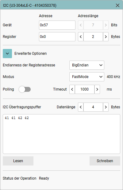Click the Timeout field showing 1000
This screenshot has width=123, height=190.
(x=85, y=89)
